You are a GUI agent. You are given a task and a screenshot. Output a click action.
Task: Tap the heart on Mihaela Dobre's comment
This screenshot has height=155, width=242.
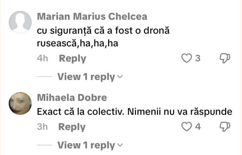(x=186, y=127)
